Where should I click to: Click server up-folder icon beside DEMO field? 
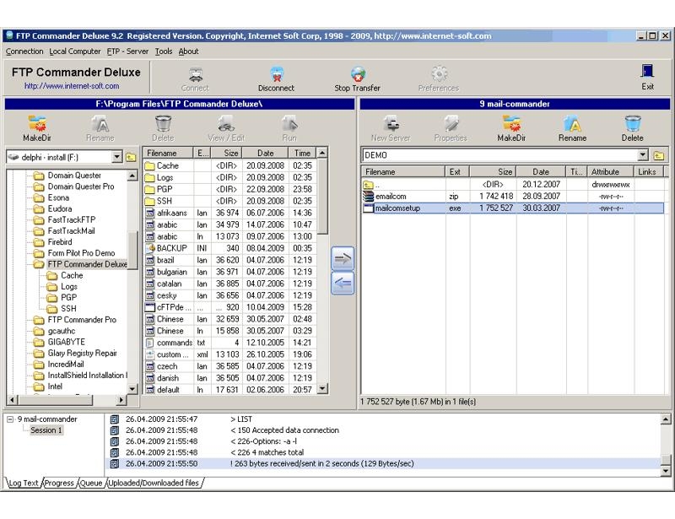(x=658, y=155)
